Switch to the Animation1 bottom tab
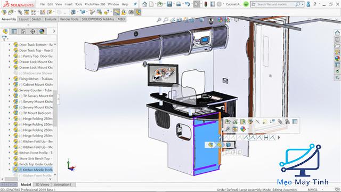This screenshot has height=192, width=341. coord(62,185)
